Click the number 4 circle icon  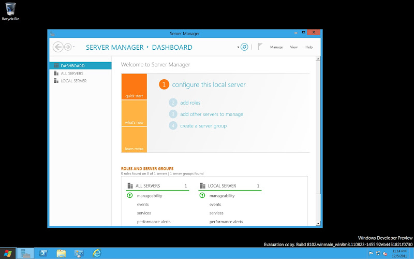pos(173,126)
